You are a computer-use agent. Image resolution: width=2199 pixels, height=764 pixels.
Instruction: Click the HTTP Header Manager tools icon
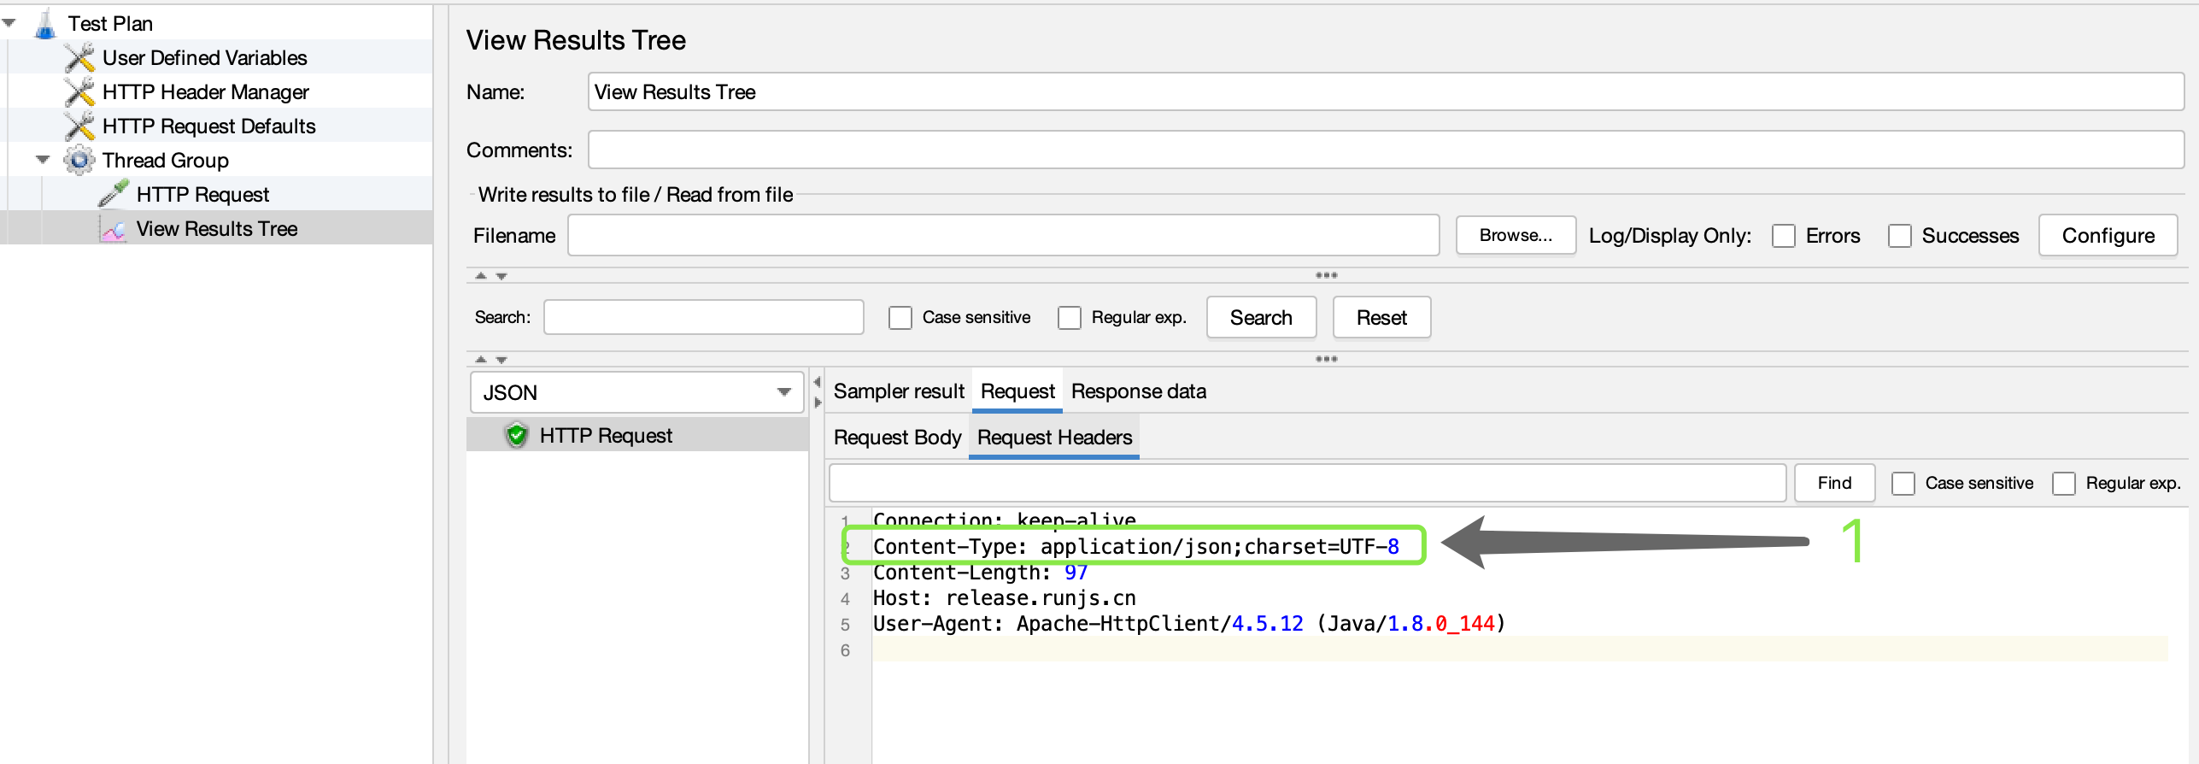(x=79, y=91)
